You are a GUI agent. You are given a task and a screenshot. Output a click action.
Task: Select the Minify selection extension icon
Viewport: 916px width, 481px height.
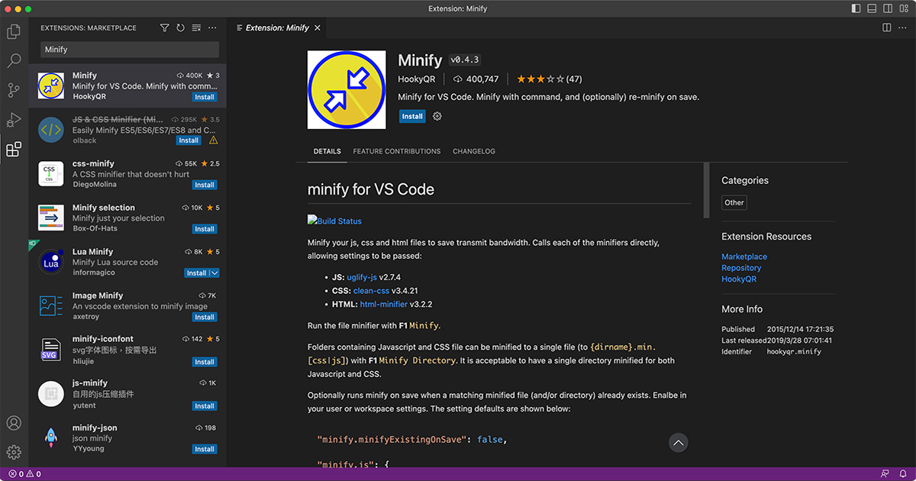coord(51,218)
